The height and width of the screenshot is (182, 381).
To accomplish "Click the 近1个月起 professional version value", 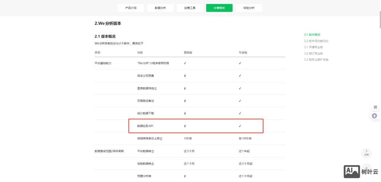I will coord(245,176).
